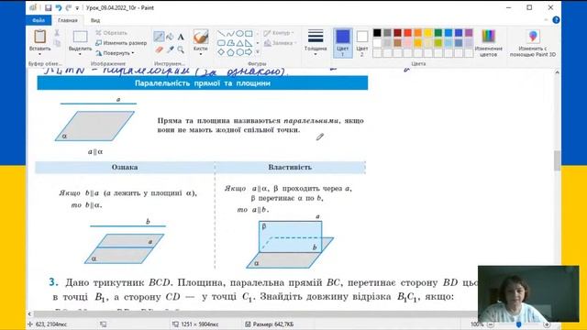Click the Обрезать crop button

pyautogui.click(x=111, y=33)
